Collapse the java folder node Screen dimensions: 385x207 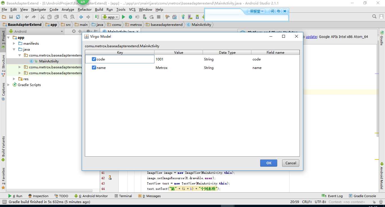(x=14, y=49)
